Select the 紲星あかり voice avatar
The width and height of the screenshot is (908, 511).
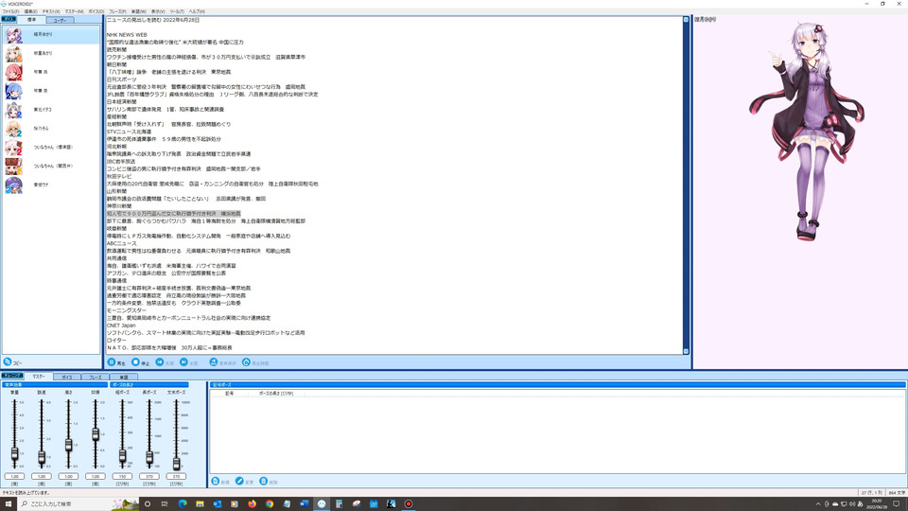coord(13,53)
